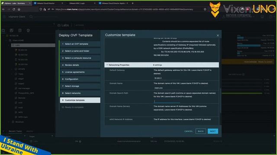Expand the CFOPS tree node
The image size is (277, 155).
(12, 69)
